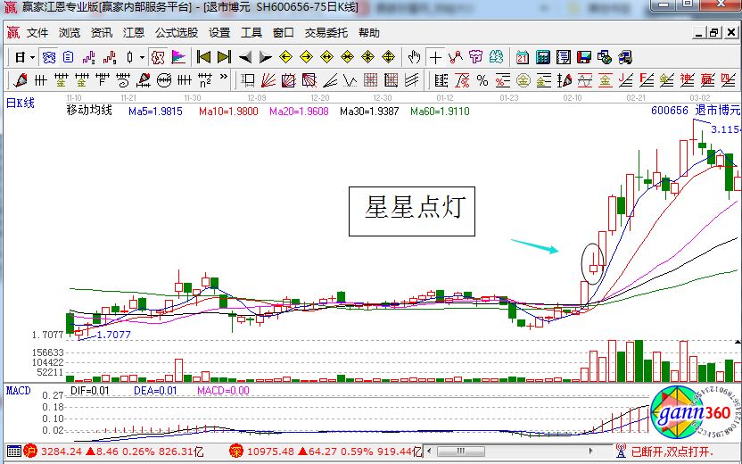The image size is (742, 464).
Task: Click the percent sign drawing tool
Action: (x=482, y=80)
